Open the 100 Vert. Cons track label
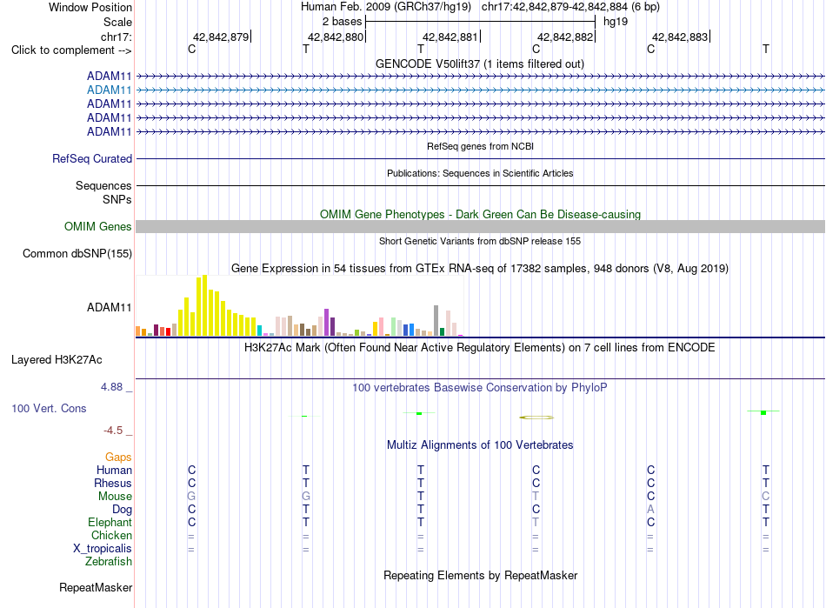 [49, 408]
